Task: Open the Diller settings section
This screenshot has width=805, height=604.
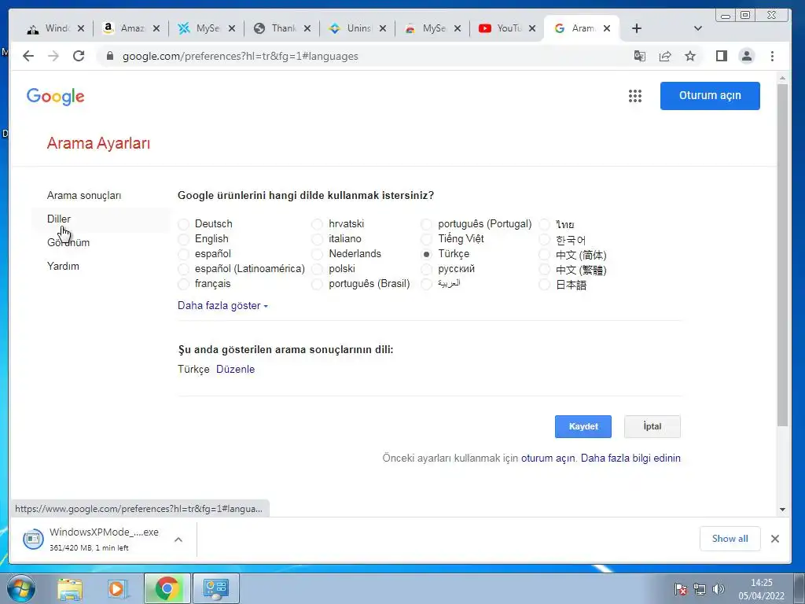Action: point(59,219)
